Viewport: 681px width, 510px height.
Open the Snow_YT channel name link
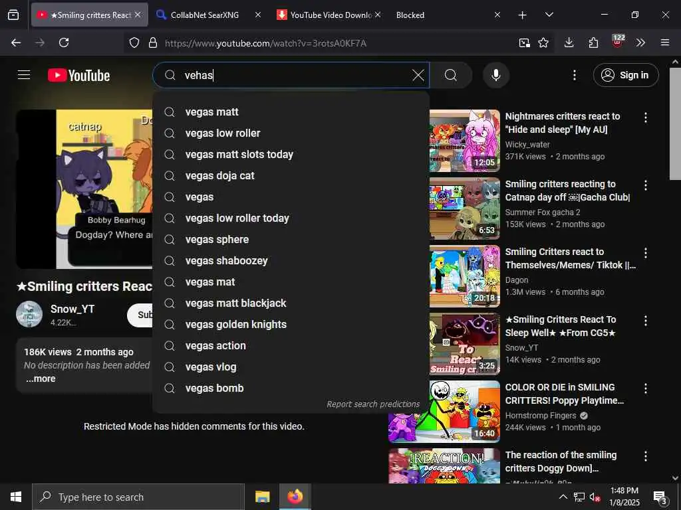(72, 309)
